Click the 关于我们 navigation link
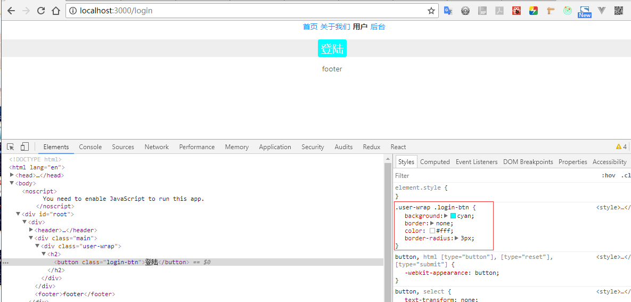 (x=335, y=27)
